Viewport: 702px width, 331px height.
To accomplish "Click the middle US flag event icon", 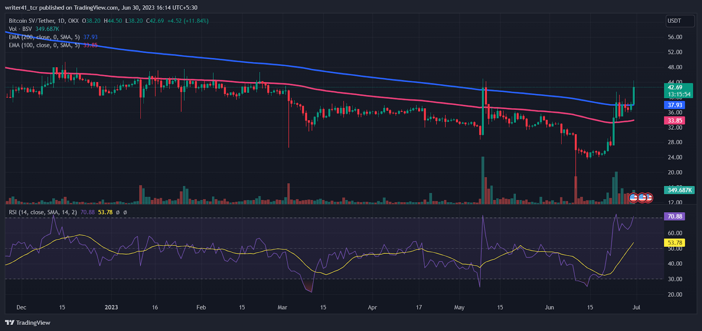I will point(642,198).
